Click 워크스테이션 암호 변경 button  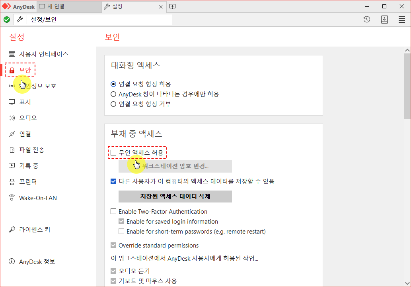click(x=175, y=166)
